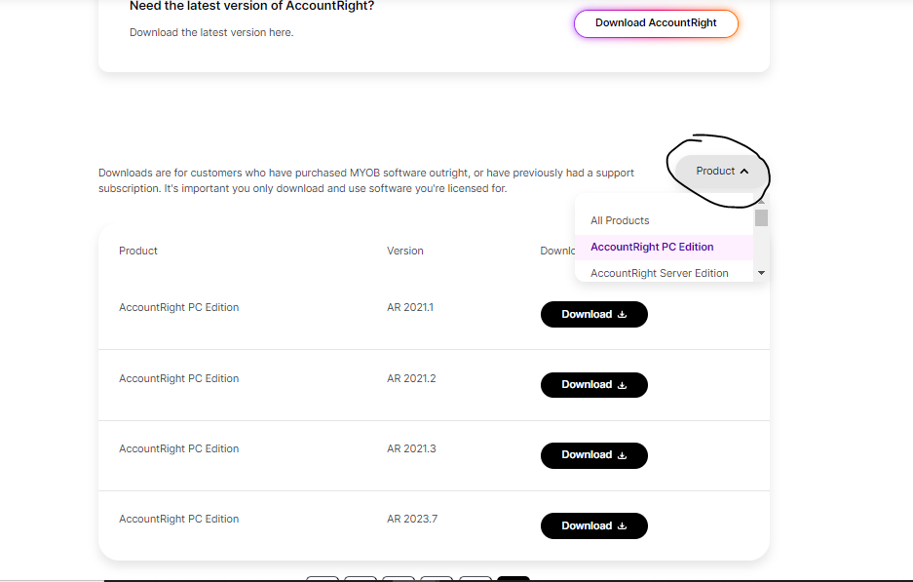Choose AccountRight Server Edition option
This screenshot has height=582, width=913.
[x=664, y=273]
